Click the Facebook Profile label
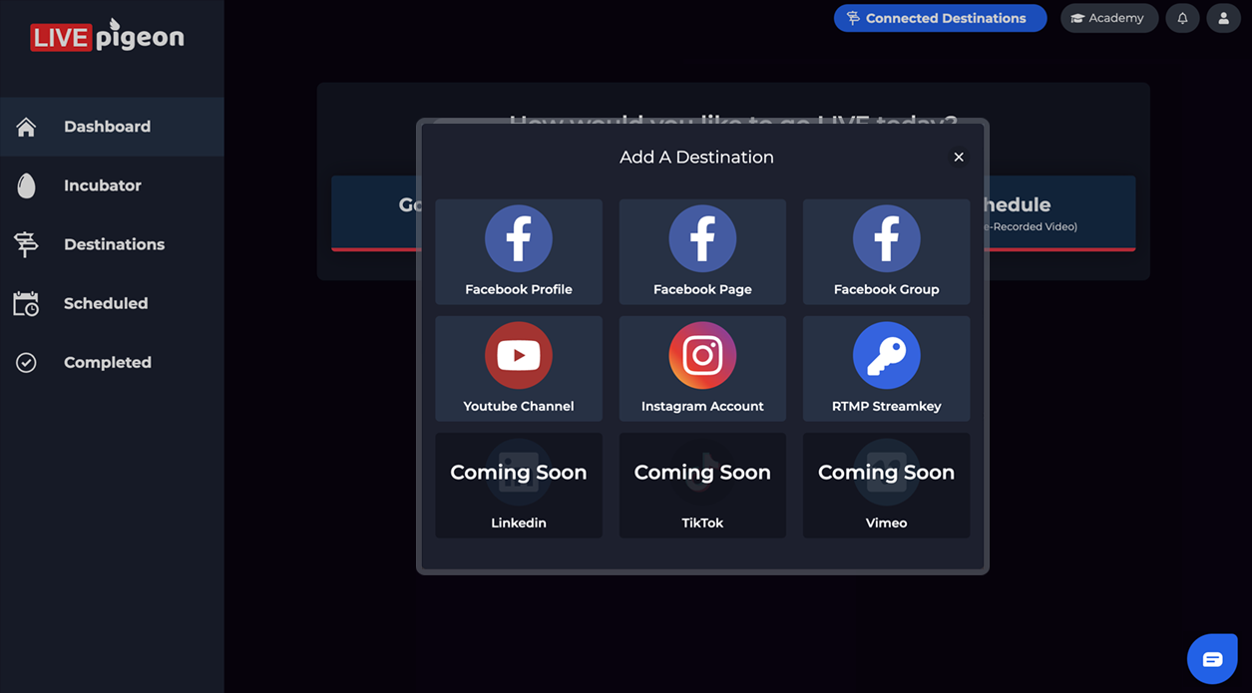This screenshot has width=1252, height=693. pos(519,289)
